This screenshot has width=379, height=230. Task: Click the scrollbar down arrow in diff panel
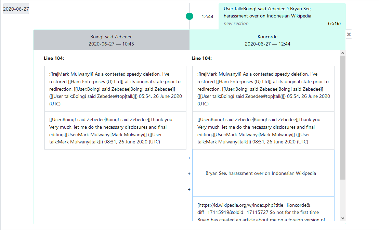click(342, 218)
